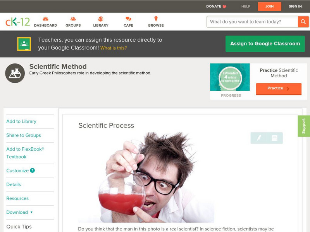310x232 pixels.
Task: Open the Resources sidebar item
Action: (x=17, y=198)
